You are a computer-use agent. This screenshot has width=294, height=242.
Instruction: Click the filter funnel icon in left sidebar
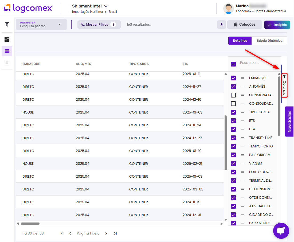(7, 24)
